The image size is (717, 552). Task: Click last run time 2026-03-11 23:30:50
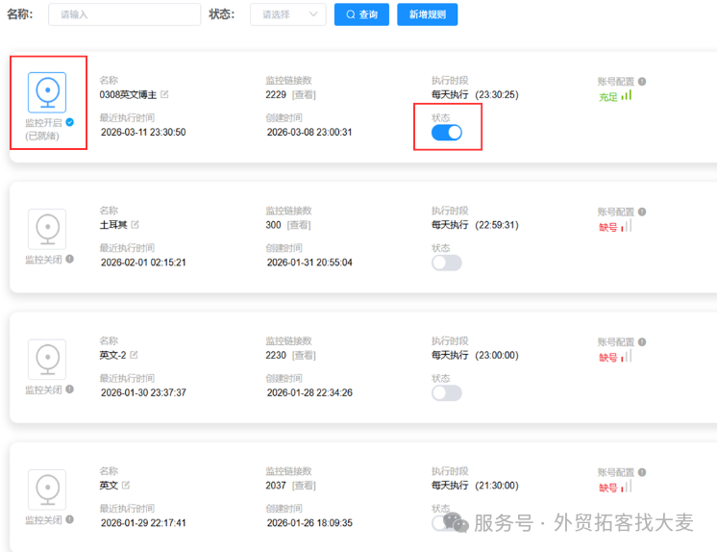pos(143,133)
